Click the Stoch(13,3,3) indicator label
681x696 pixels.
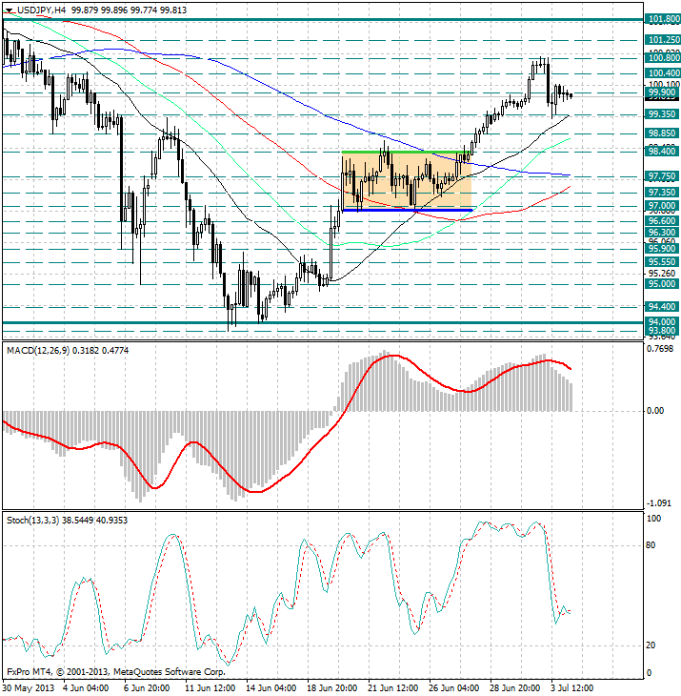point(32,521)
